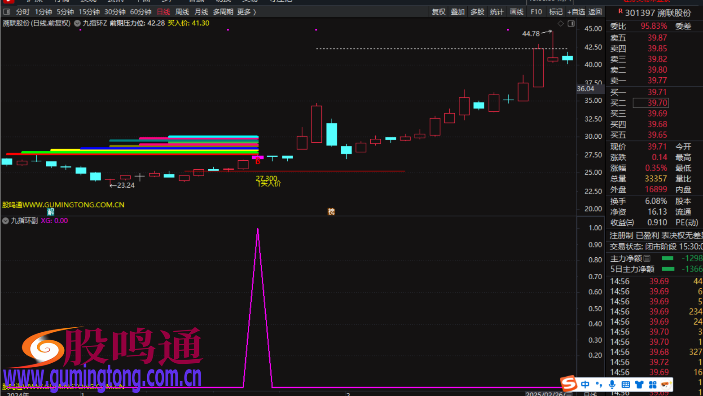Expand the 九指环副 indicator dropdown
Screen dimensions: 703x396
(x=5, y=221)
